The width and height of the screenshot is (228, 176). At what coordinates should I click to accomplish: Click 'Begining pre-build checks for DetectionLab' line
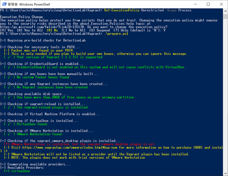(43, 40)
